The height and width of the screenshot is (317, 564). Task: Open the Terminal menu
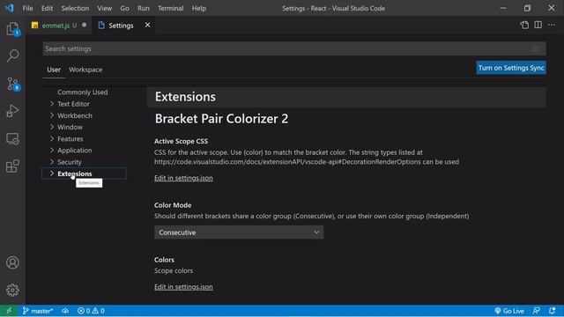(x=170, y=8)
